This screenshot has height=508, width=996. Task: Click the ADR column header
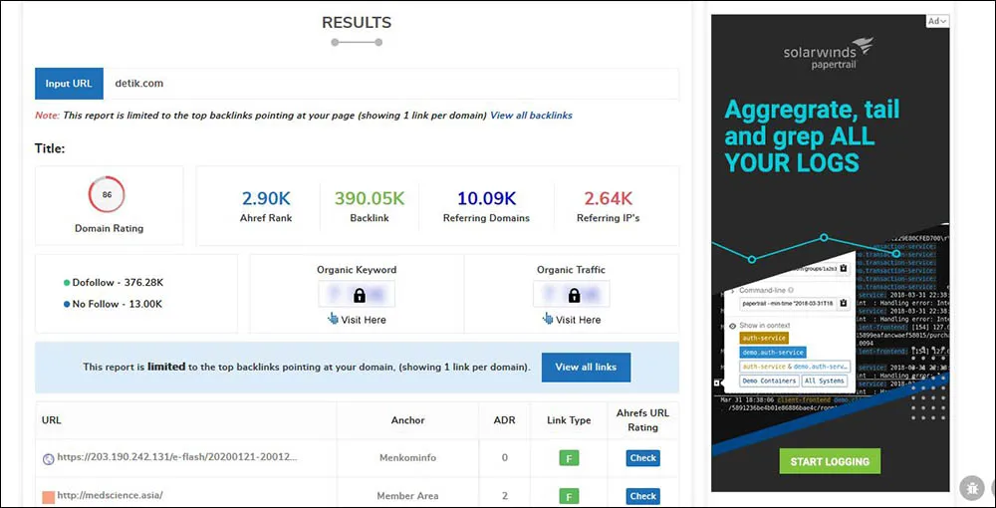[504, 419]
